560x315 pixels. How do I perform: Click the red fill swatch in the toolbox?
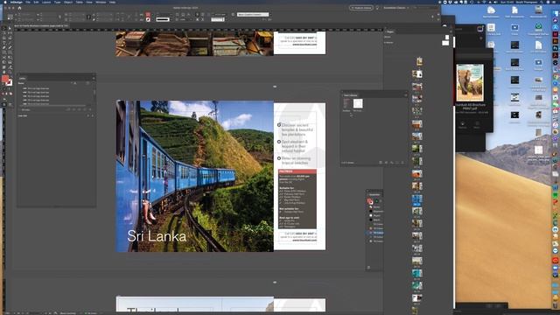(x=4, y=79)
